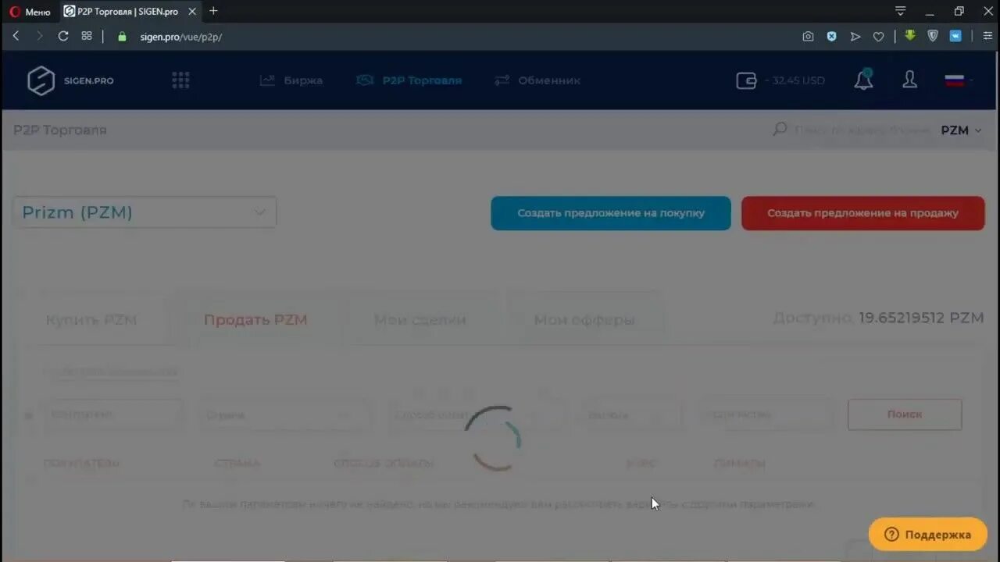The width and height of the screenshot is (1000, 562).
Task: Go forward to the next page
Action: coord(39,36)
